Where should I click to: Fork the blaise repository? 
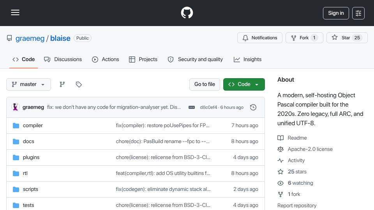point(304,38)
